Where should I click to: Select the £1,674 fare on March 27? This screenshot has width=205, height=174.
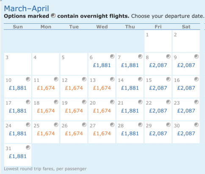tap(102, 133)
